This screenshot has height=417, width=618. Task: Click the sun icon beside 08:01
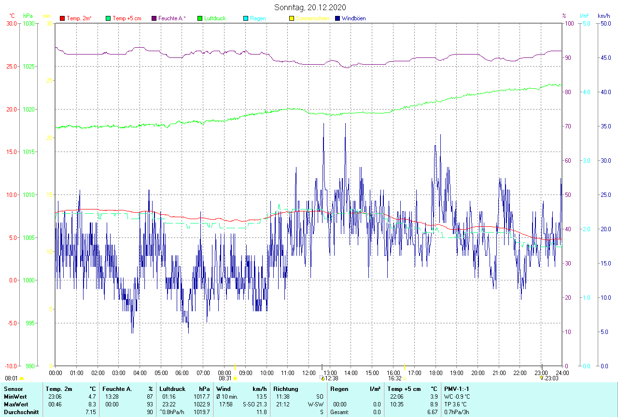tap(21, 379)
